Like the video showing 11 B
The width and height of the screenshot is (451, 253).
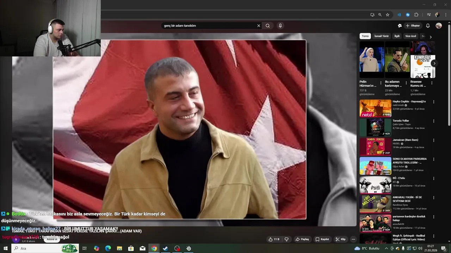pos(274,239)
